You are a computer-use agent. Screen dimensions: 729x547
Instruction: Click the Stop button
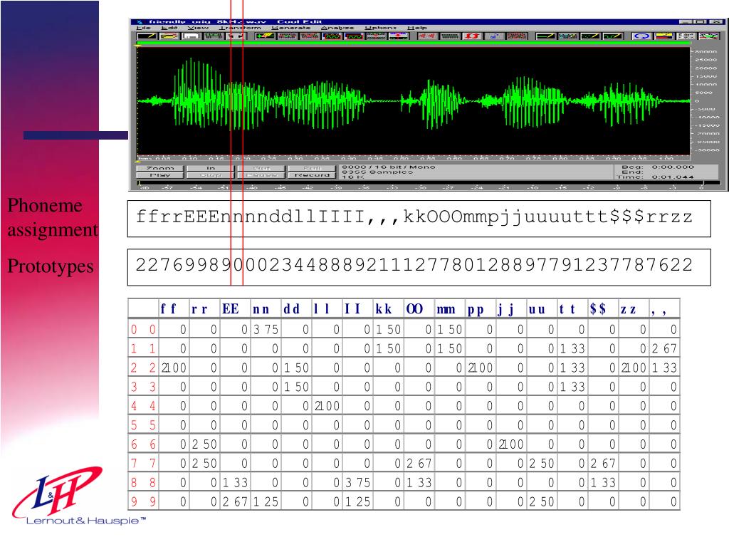click(x=211, y=175)
